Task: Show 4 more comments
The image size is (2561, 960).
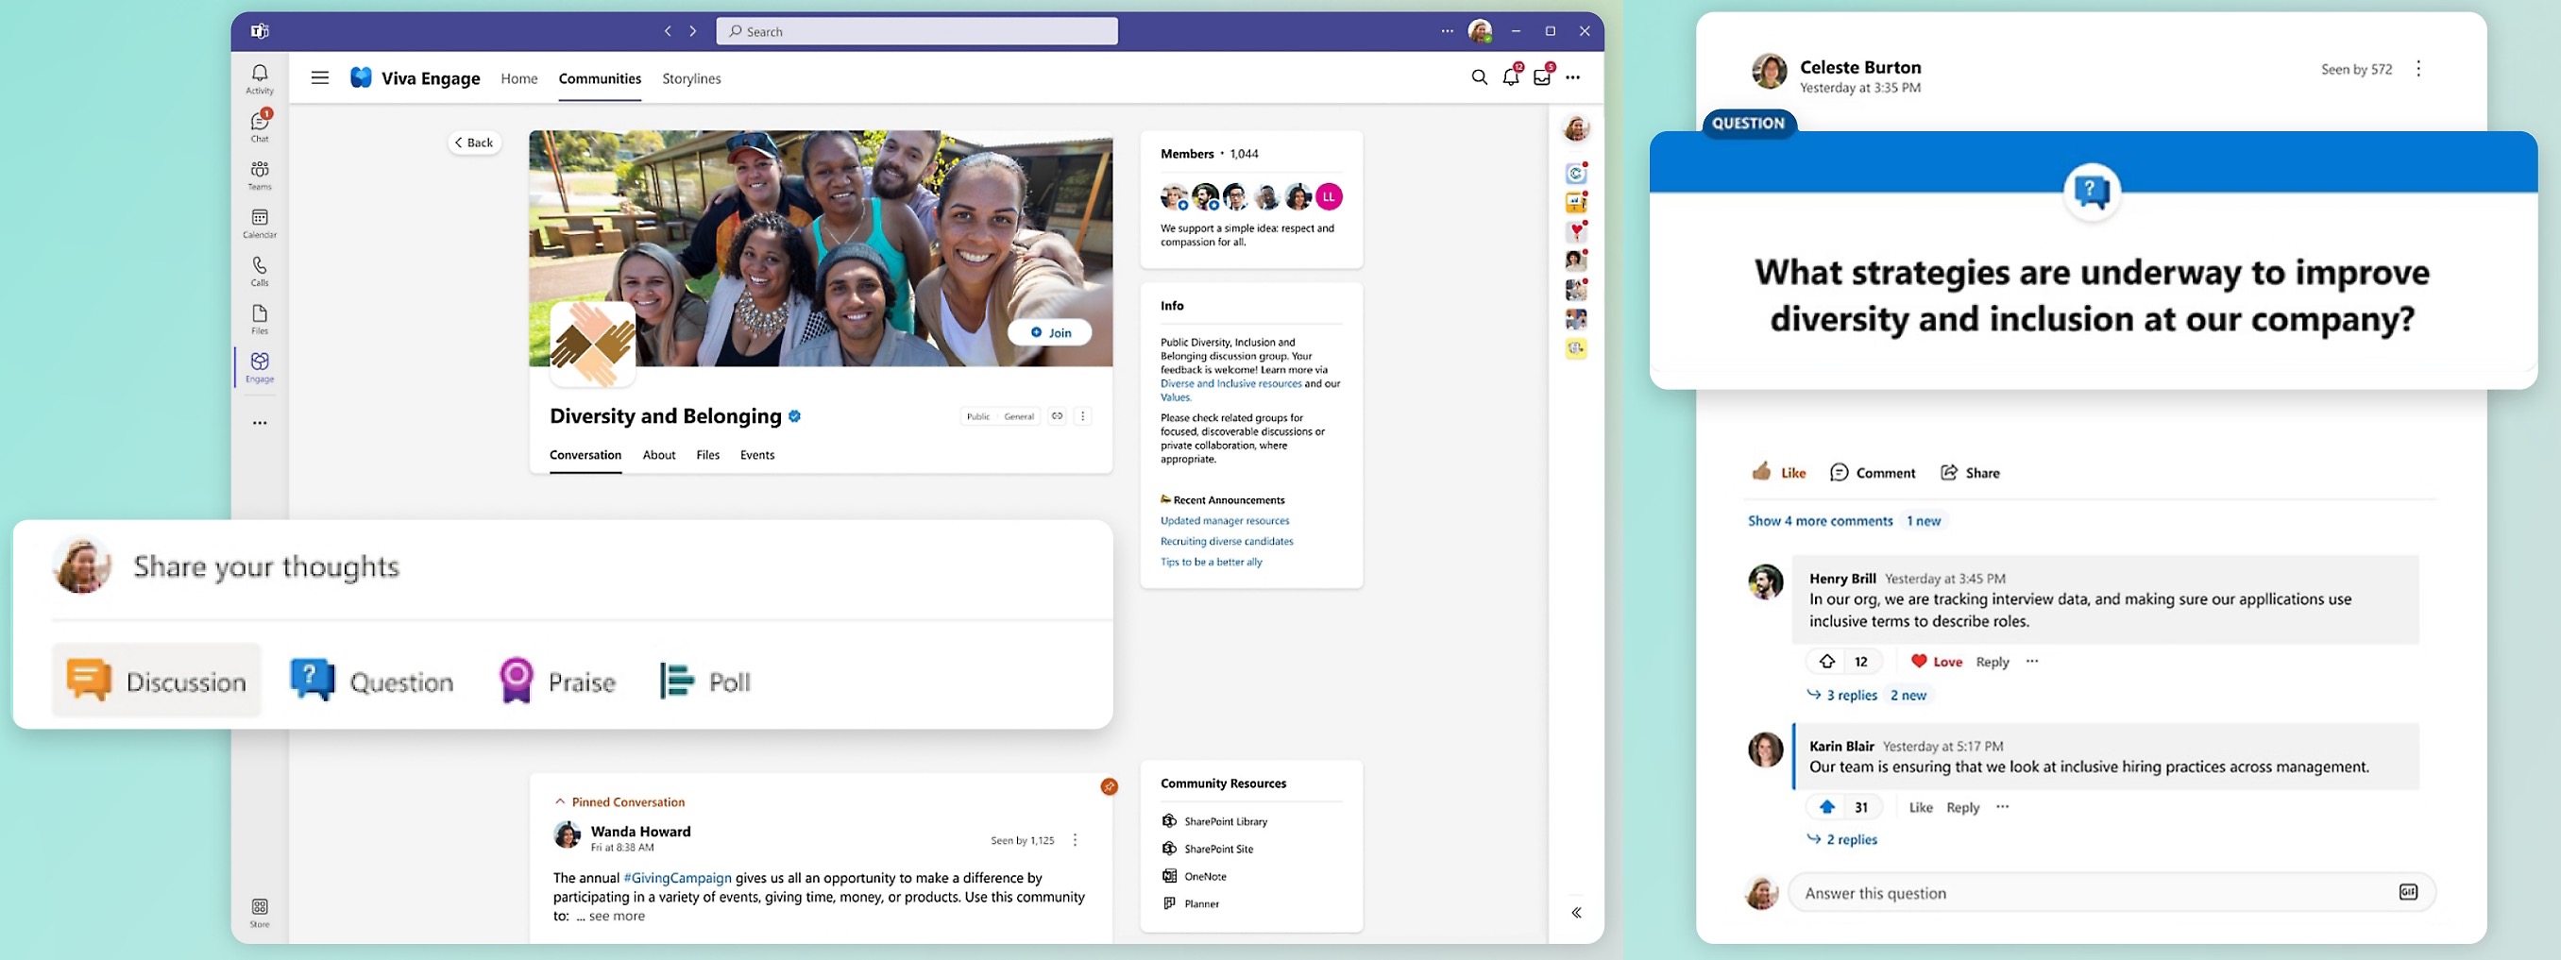Action: (x=1821, y=521)
